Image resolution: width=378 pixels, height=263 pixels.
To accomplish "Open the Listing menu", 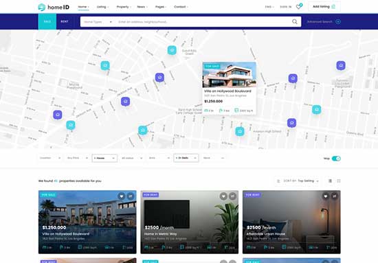I will (102, 7).
